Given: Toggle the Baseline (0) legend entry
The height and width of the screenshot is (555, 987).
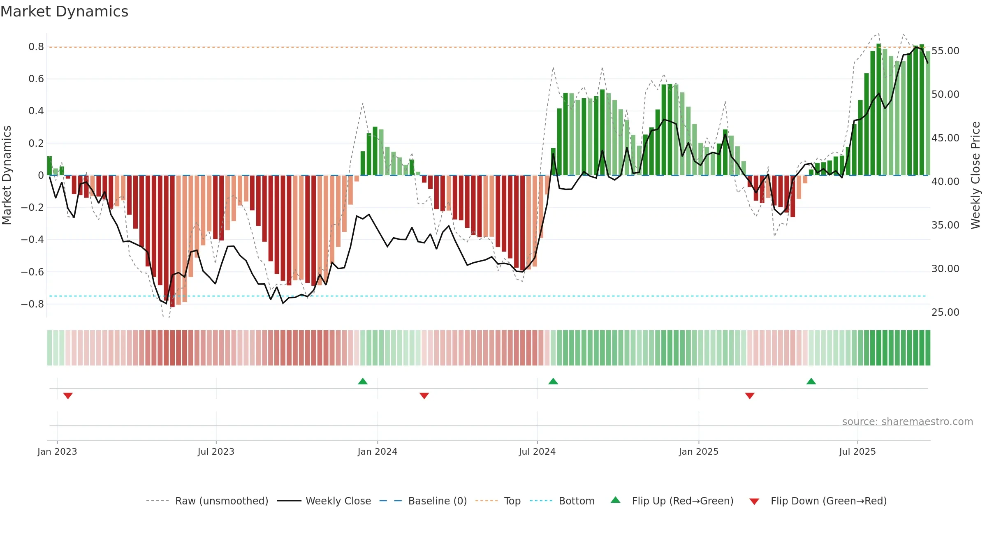Looking at the screenshot, I should pyautogui.click(x=423, y=501).
